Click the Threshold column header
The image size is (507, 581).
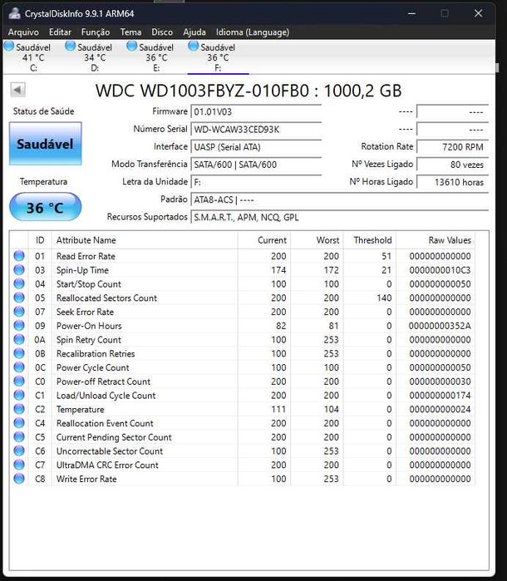[370, 240]
